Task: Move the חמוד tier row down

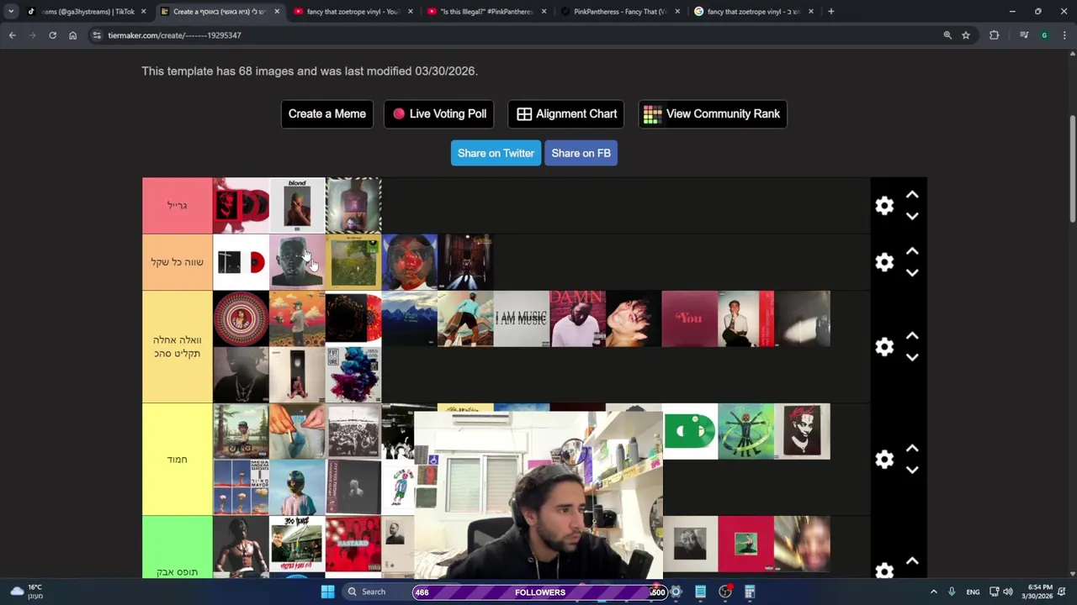Action: (x=912, y=470)
